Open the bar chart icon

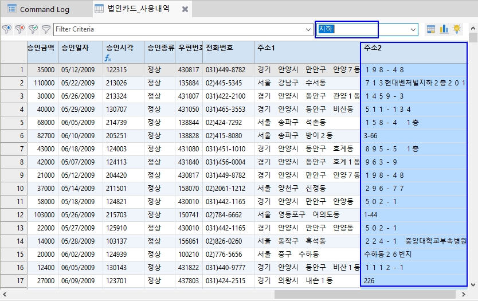444,29
